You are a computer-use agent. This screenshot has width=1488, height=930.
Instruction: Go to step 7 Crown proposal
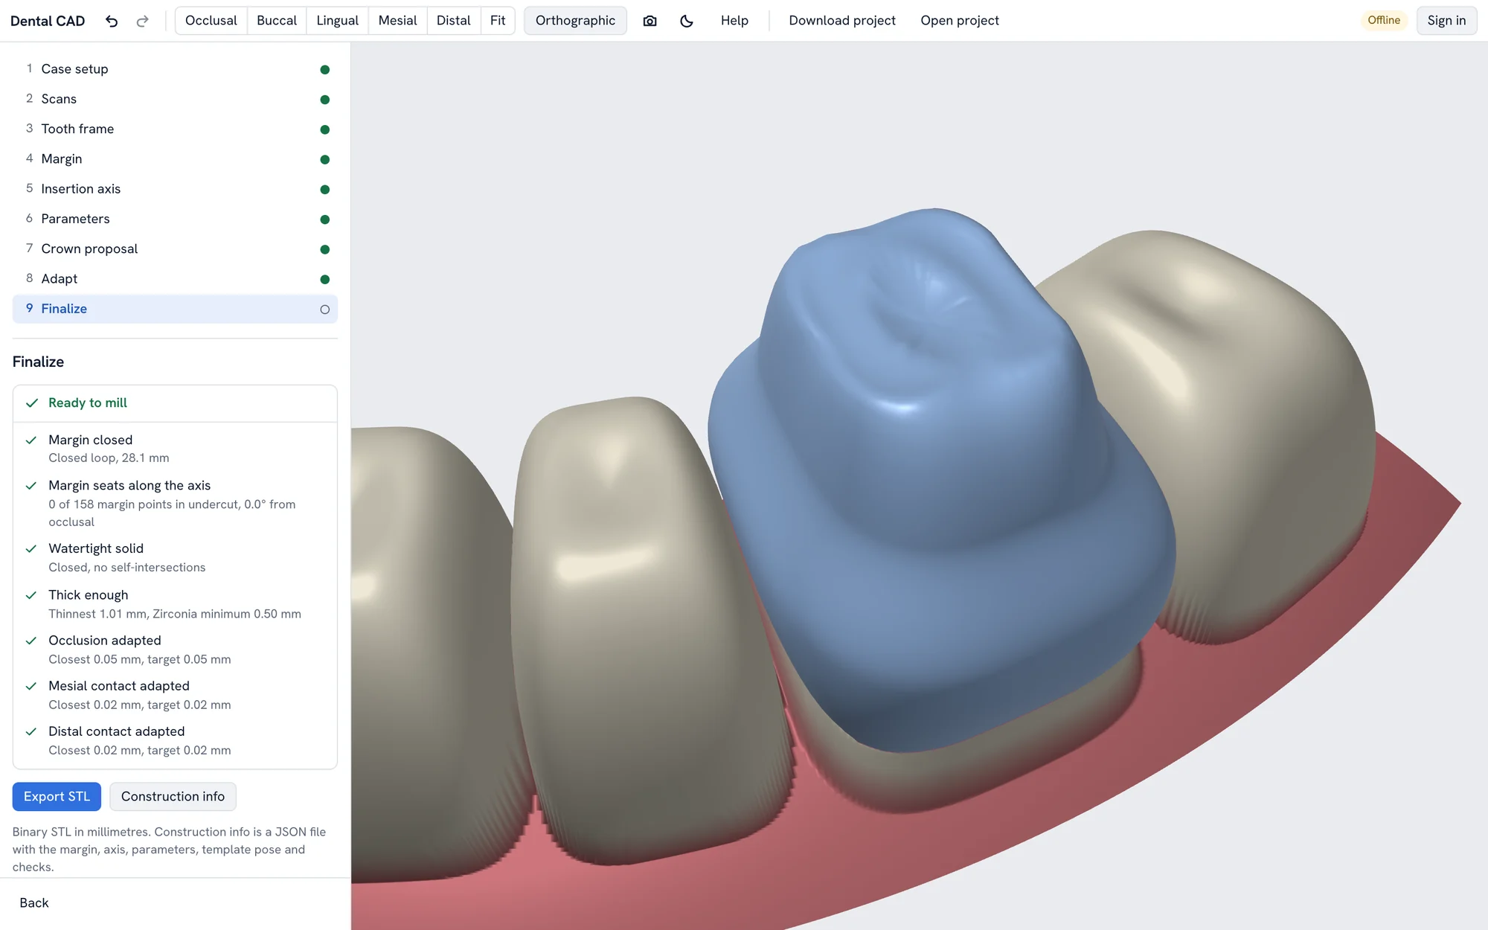pyautogui.click(x=175, y=248)
